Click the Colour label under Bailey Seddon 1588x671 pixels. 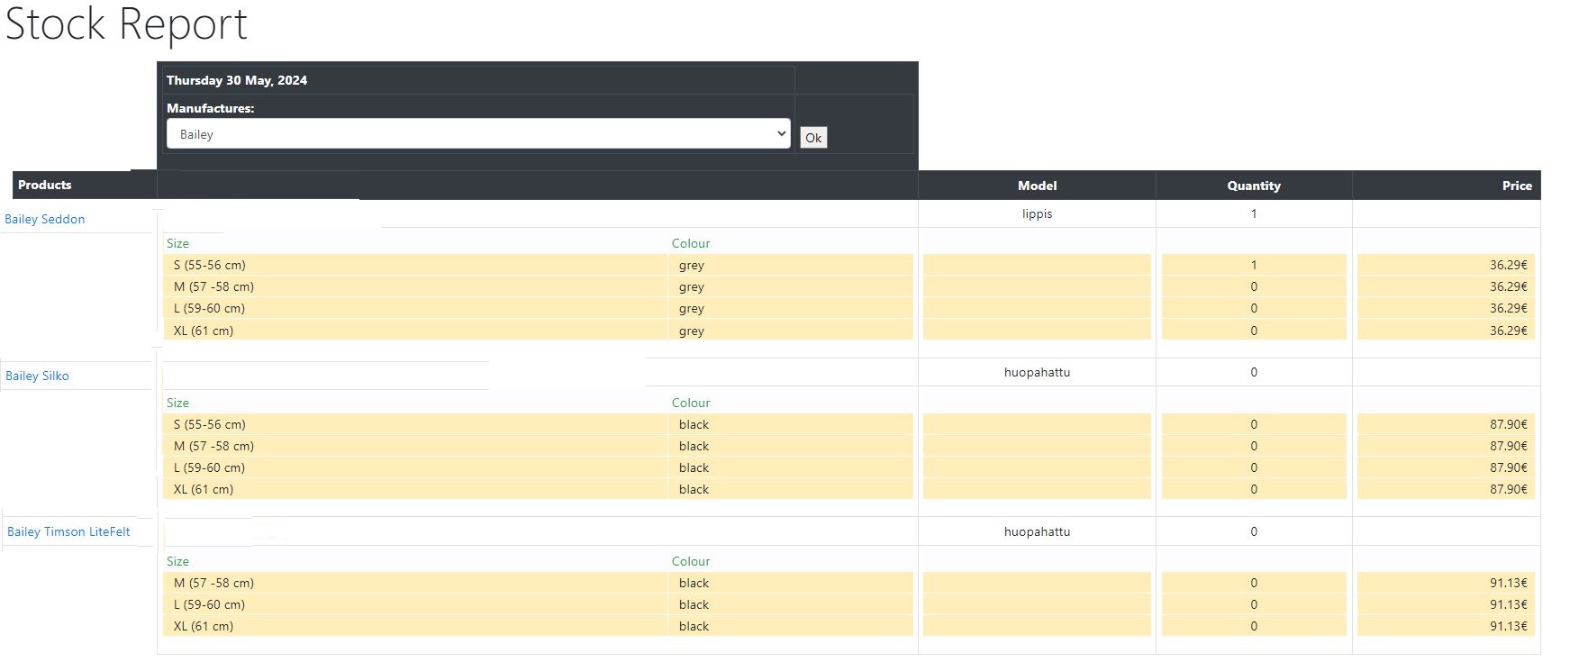click(691, 243)
